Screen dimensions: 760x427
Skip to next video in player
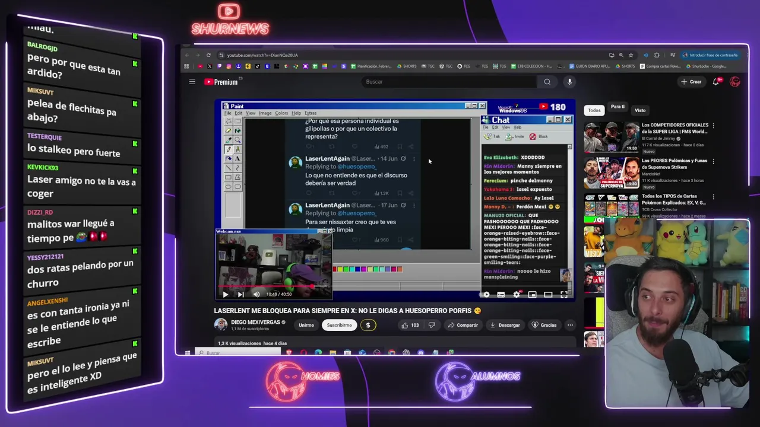coord(240,294)
